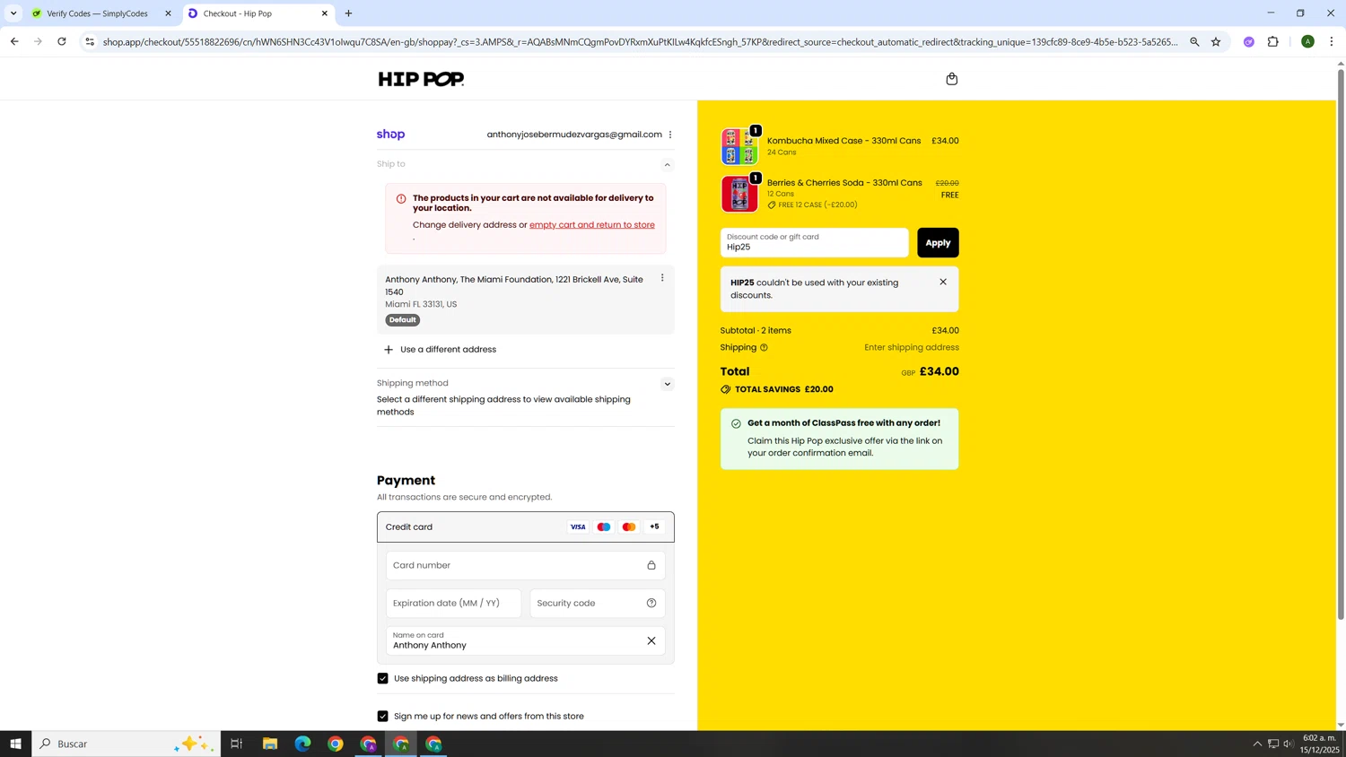Click the Shop pay logo
The height and width of the screenshot is (757, 1346).
tap(390, 135)
